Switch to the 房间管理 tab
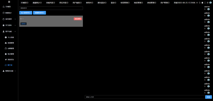The image size is (213, 101). click(x=151, y=3)
